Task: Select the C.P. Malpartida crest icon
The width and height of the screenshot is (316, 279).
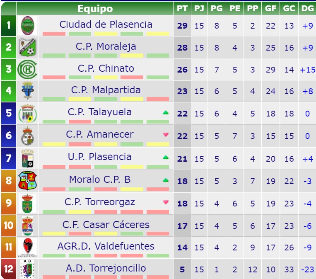Action: click(x=28, y=91)
